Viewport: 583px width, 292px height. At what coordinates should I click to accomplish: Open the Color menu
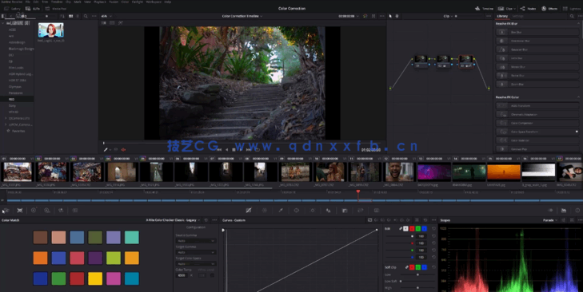pos(125,2)
